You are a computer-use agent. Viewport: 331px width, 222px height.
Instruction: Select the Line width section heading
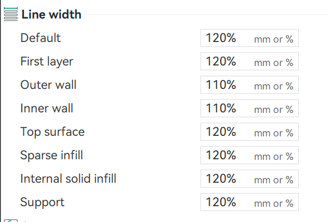point(51,14)
